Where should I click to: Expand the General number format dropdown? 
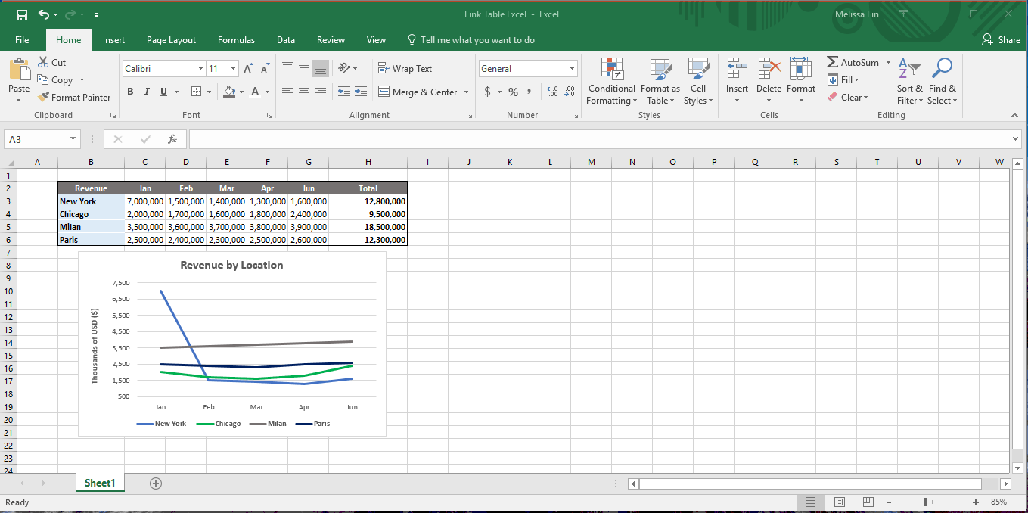click(x=573, y=69)
